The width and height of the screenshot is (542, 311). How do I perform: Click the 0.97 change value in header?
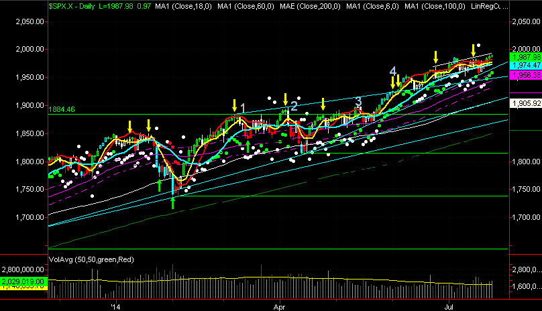144,6
